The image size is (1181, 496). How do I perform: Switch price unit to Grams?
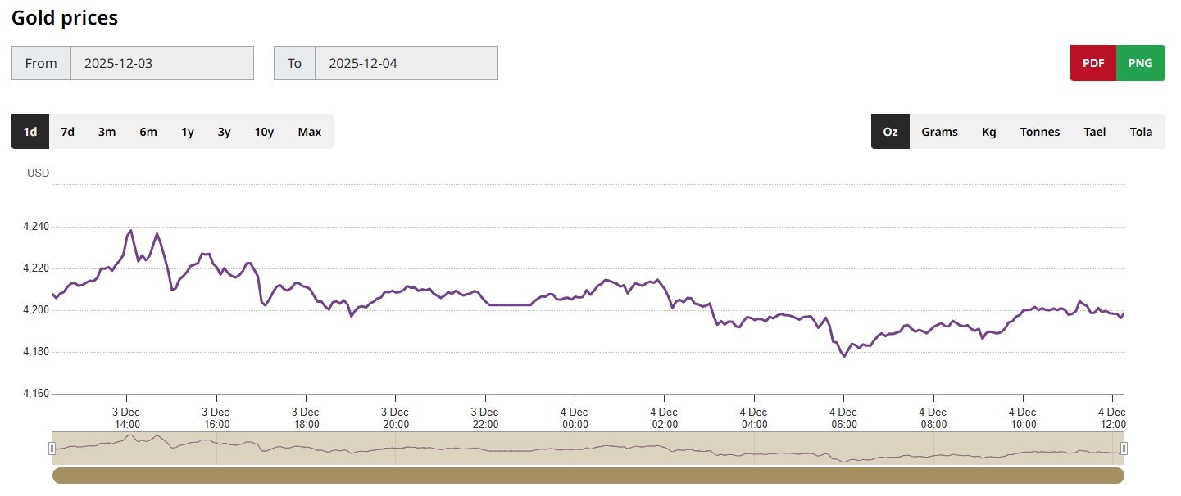point(939,132)
